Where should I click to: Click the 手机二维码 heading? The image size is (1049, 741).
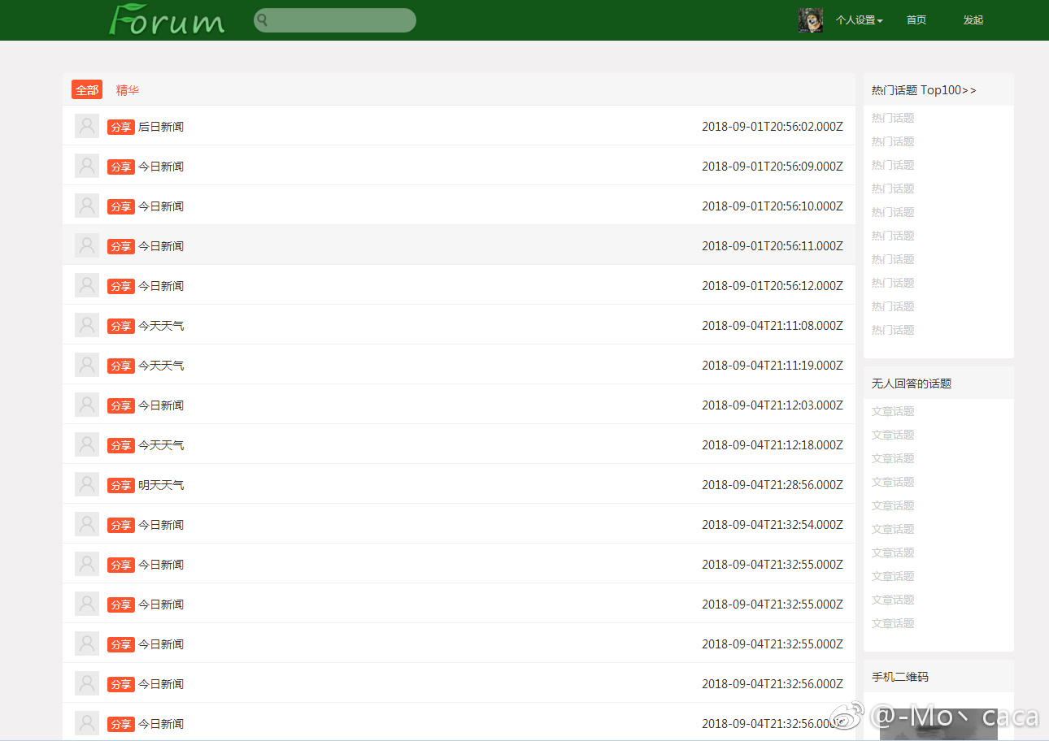pos(900,677)
